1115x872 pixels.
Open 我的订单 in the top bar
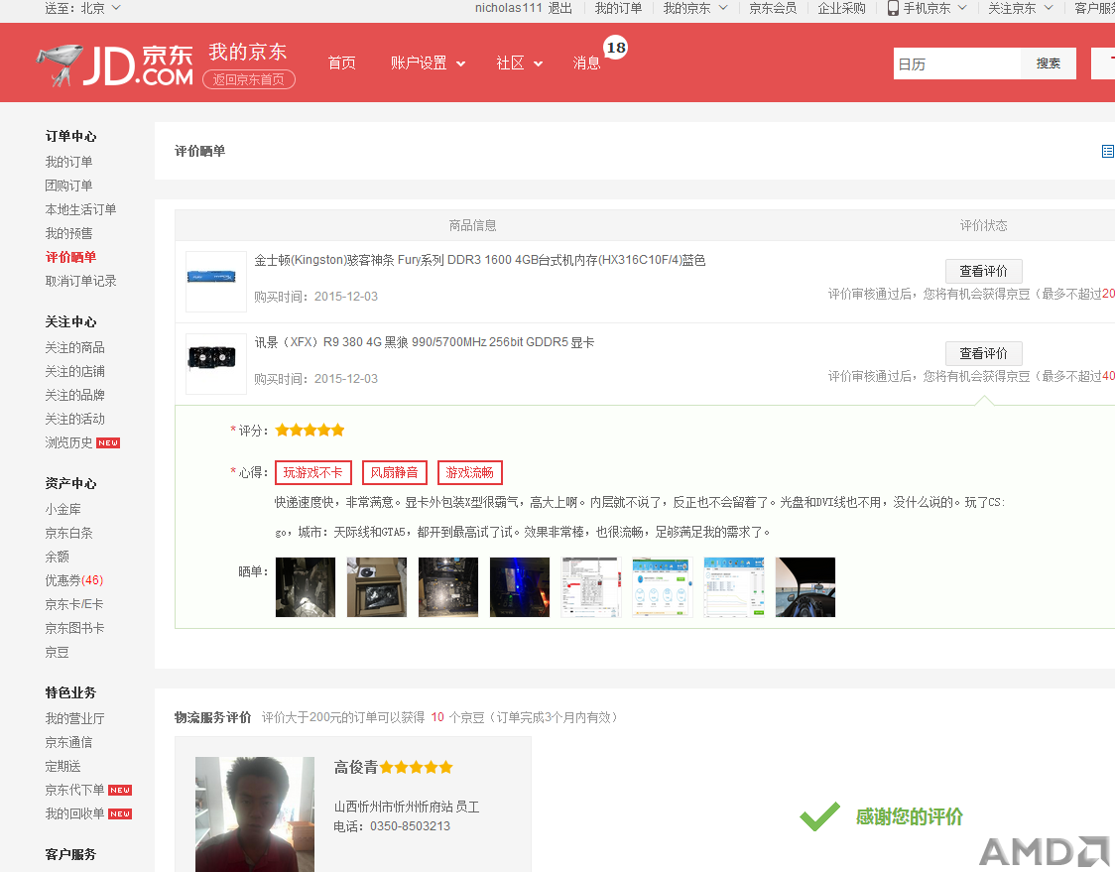pyautogui.click(x=618, y=9)
